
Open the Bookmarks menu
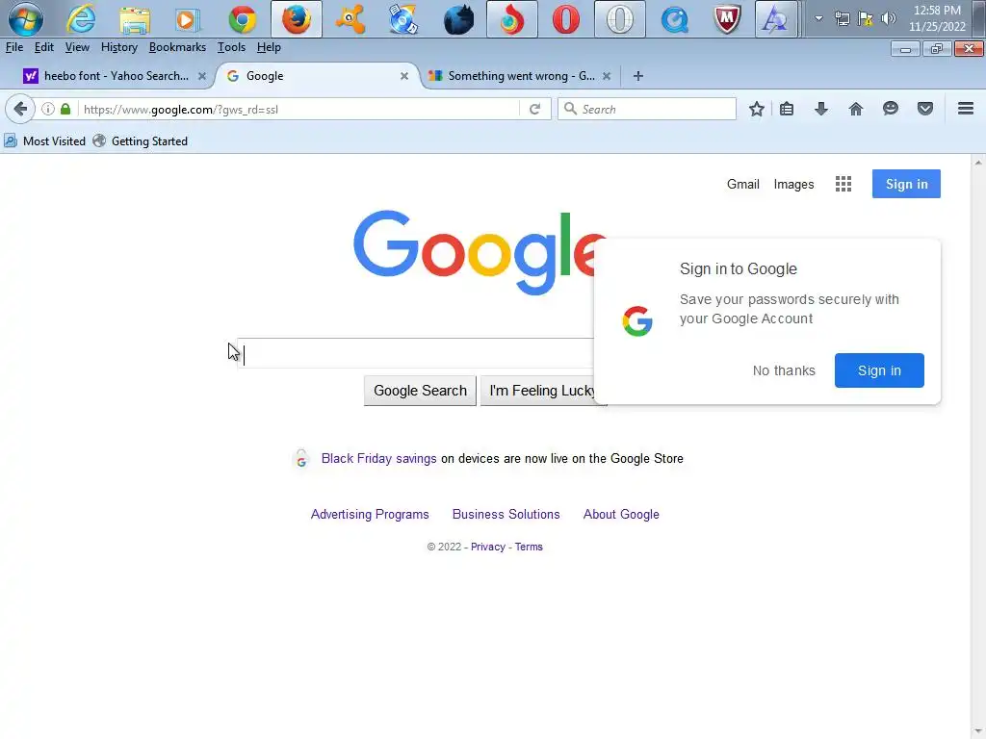177,47
